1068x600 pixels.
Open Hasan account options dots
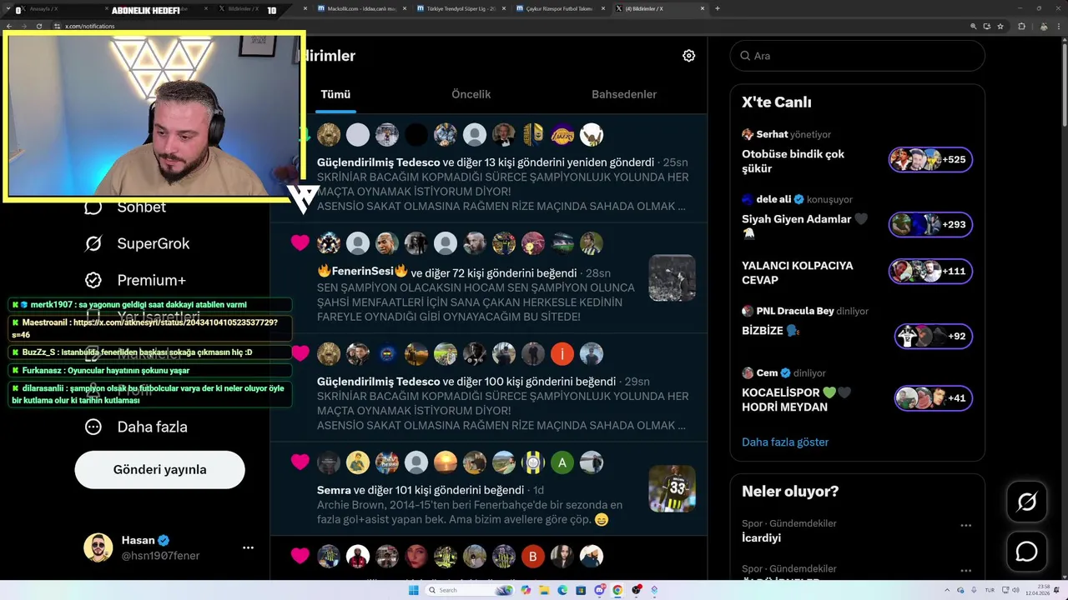[x=248, y=547]
